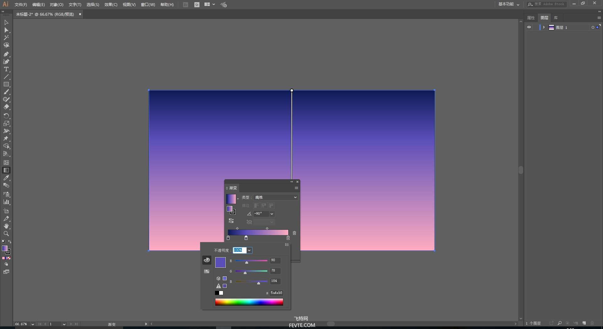The height and width of the screenshot is (329, 603).
Task: Select the Gradient tool in toolbar
Action: [x=6, y=170]
